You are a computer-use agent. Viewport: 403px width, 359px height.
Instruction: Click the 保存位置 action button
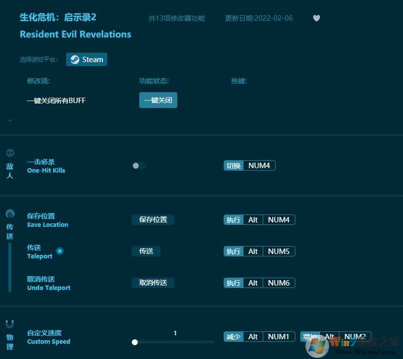pyautogui.click(x=153, y=219)
